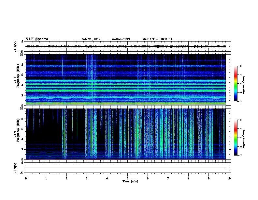Click the ch.1 voltage waveform trace

coord(125,46)
